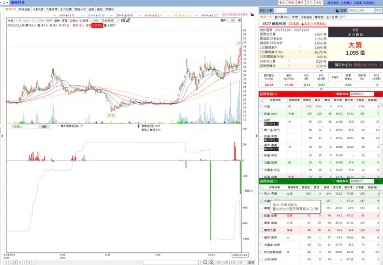This screenshot has width=383, height=265.
Task: Expand the arrow below EPS metrics row
Action: tap(321, 89)
